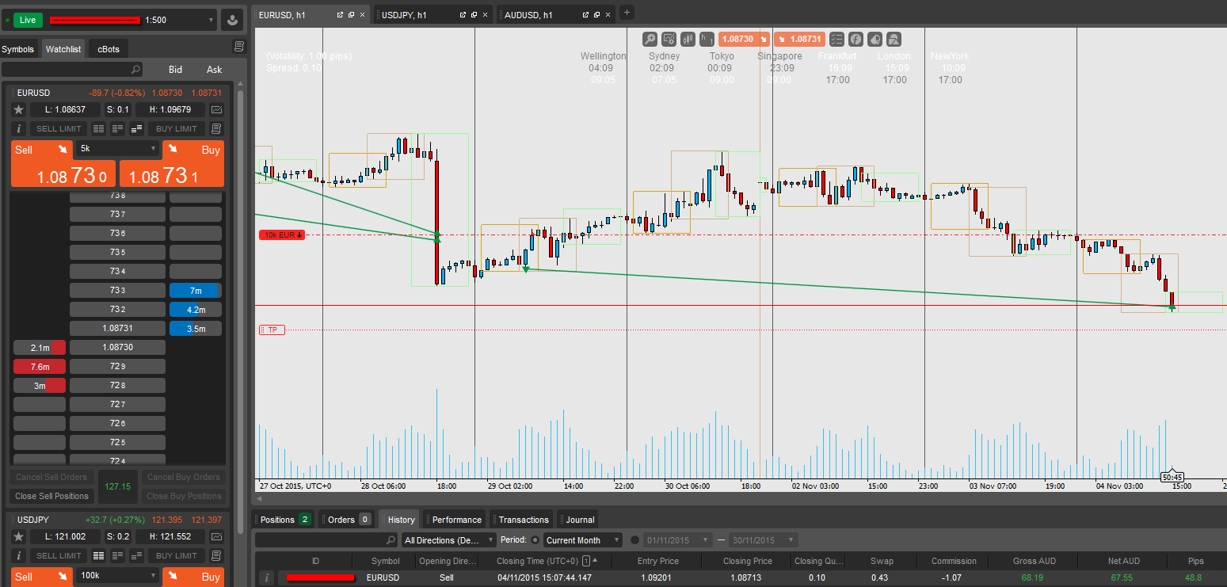This screenshot has width=1227, height=587.
Task: Click Close Sell Positions button
Action: point(52,496)
